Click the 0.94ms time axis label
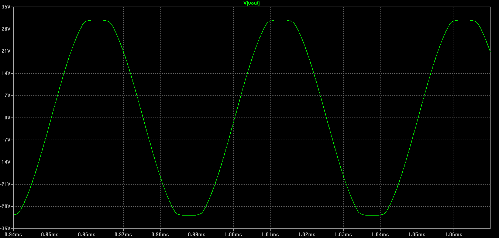499x238 pixels. pyautogui.click(x=13, y=234)
